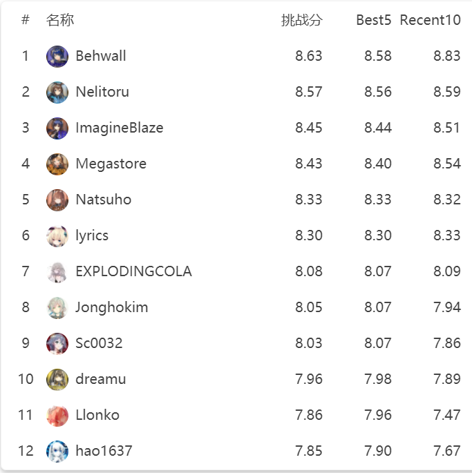
Task: Select ImagineBlaze's avatar image
Action: coord(57,128)
